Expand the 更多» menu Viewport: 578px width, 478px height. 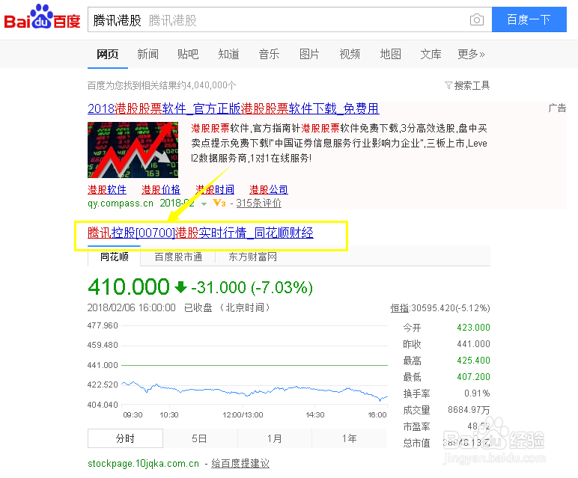[x=471, y=54]
